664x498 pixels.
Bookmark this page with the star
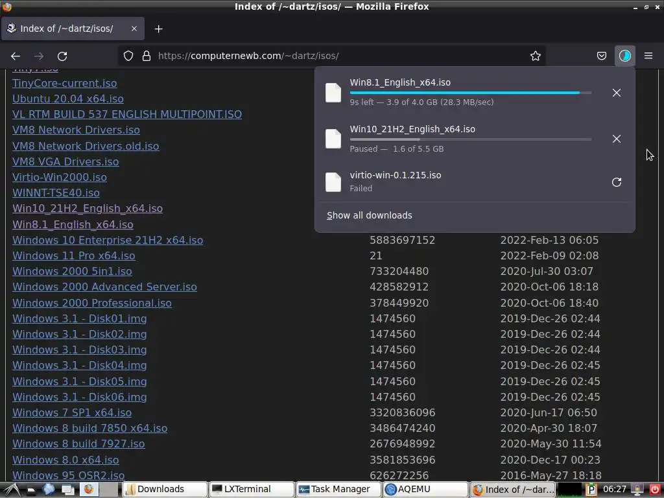click(x=535, y=56)
